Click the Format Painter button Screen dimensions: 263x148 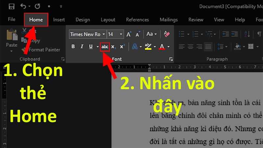pyautogui.click(x=41, y=50)
